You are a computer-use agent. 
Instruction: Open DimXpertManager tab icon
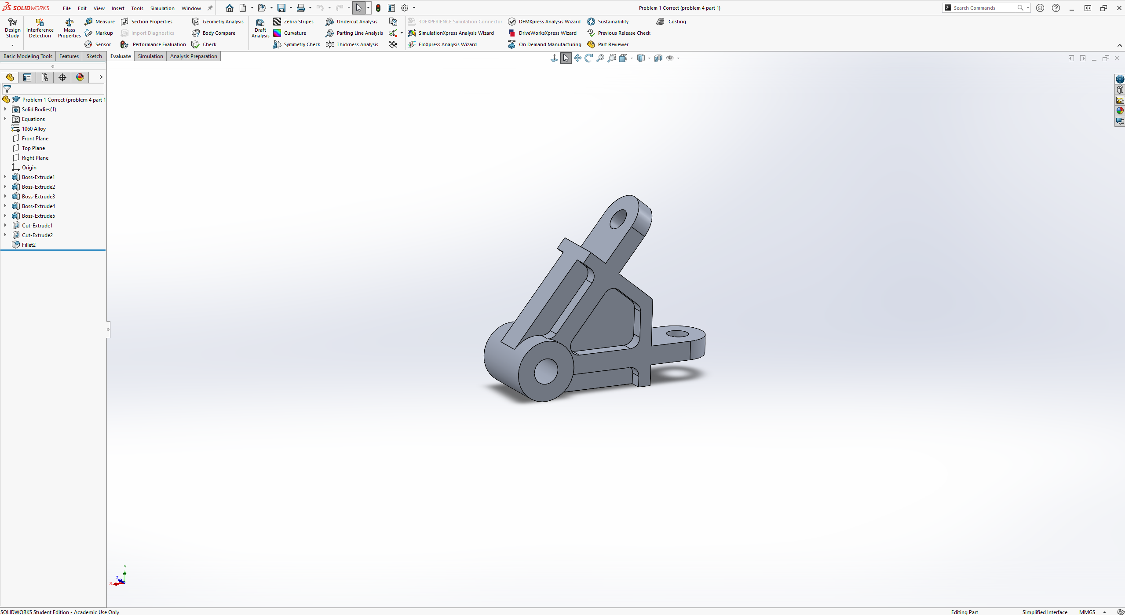click(x=62, y=77)
